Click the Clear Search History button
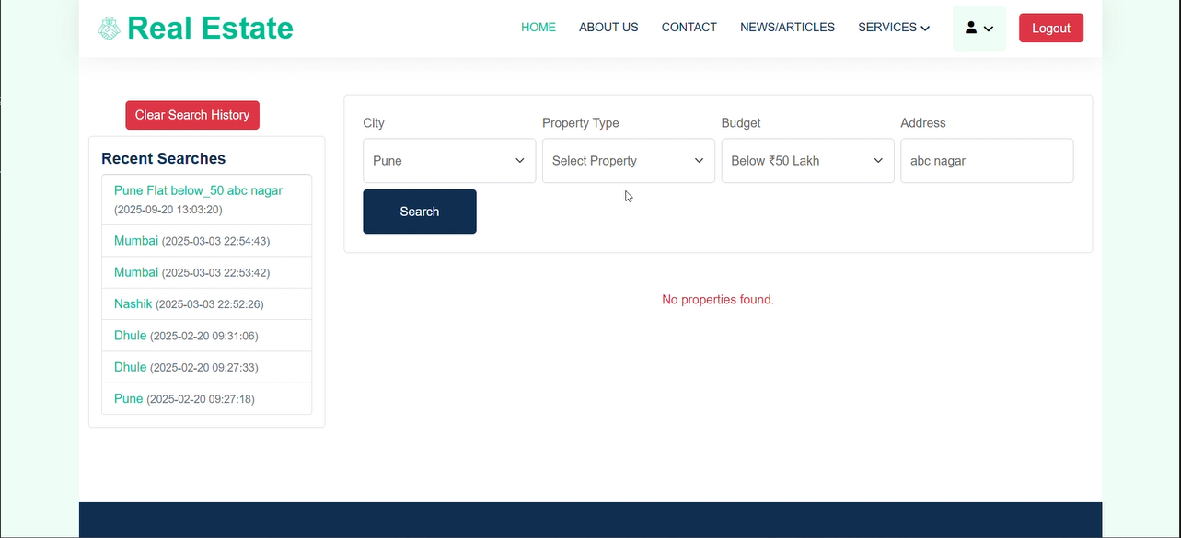The width and height of the screenshot is (1181, 538). click(191, 115)
